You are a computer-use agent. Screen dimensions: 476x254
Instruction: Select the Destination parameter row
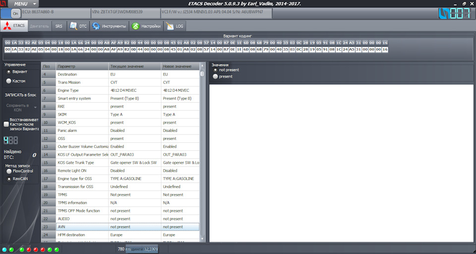[x=120, y=74]
